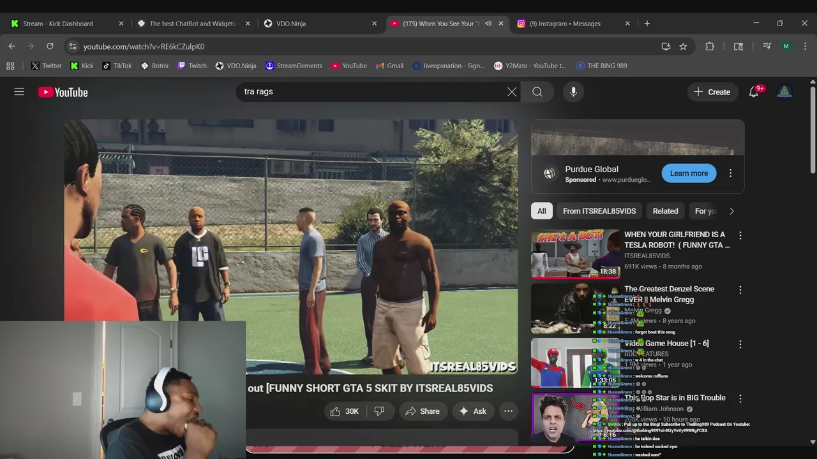Open the Ask AI button

473,411
